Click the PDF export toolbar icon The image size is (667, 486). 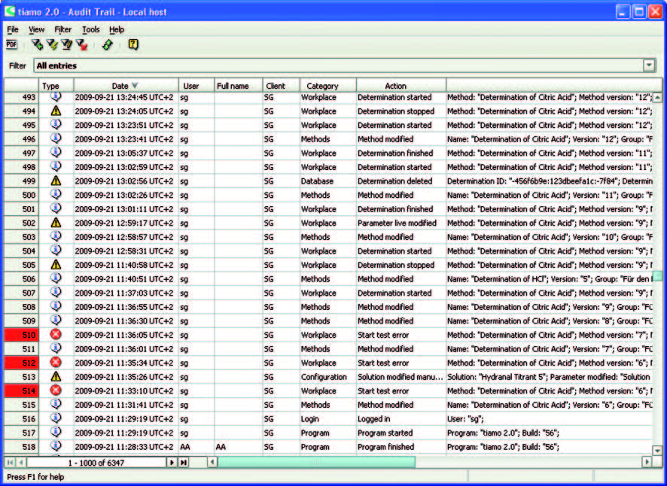11,45
